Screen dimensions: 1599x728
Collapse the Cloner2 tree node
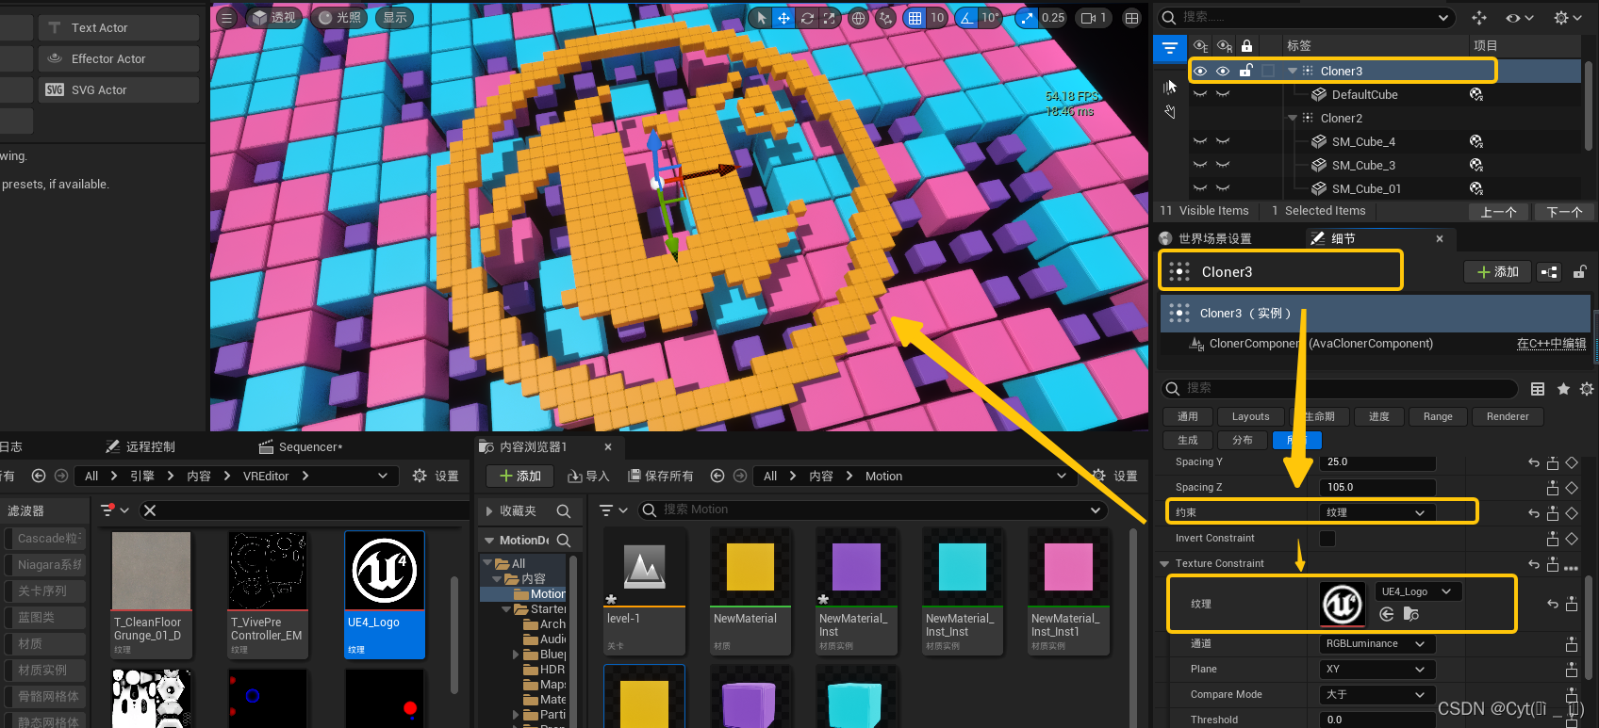pyautogui.click(x=1293, y=118)
